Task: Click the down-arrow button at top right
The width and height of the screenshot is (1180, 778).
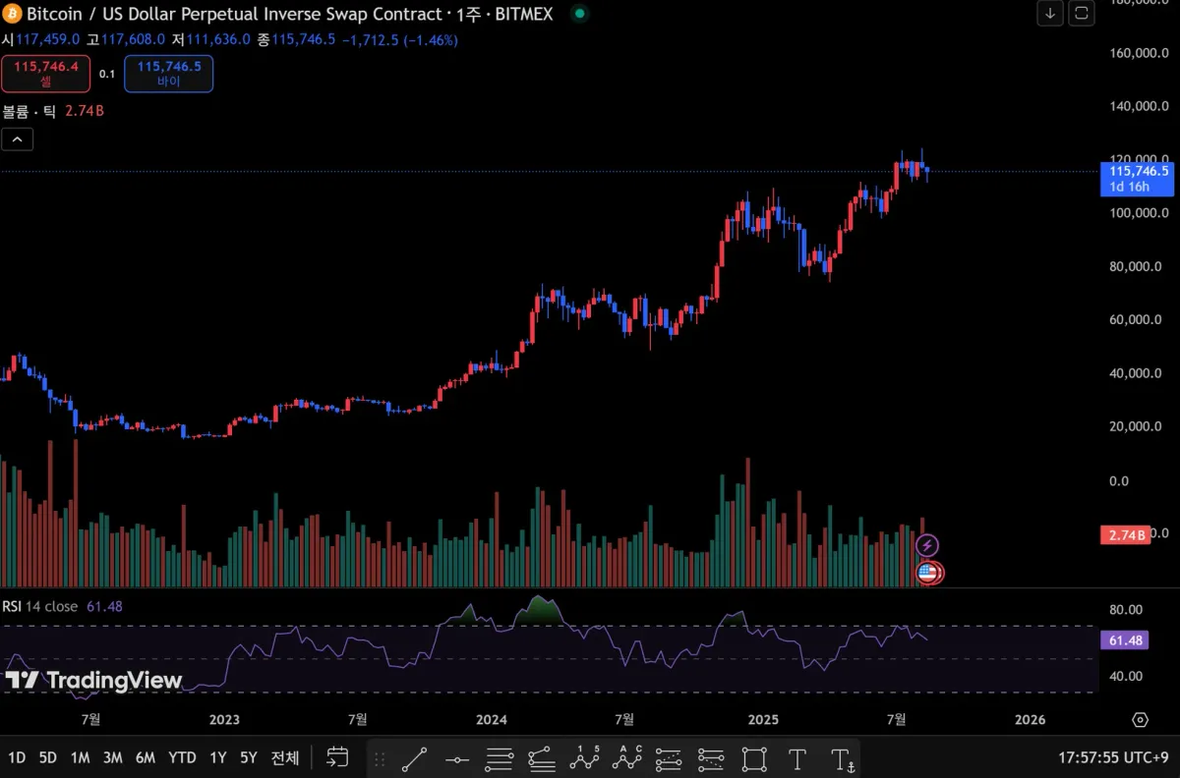Action: pos(1050,14)
